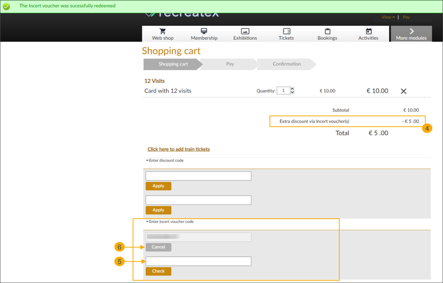Increase quantity with the up stepper arrow
This screenshot has height=283, width=443.
pyautogui.click(x=292, y=88)
